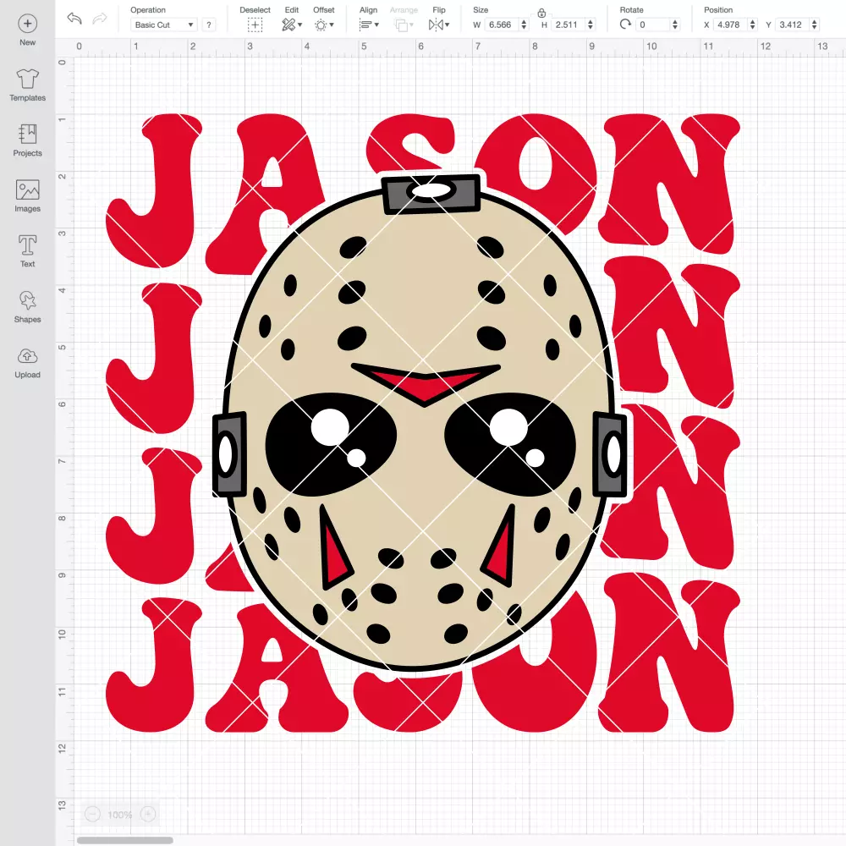Image resolution: width=846 pixels, height=846 pixels.
Task: Click the Undo arrow
Action: click(x=74, y=19)
